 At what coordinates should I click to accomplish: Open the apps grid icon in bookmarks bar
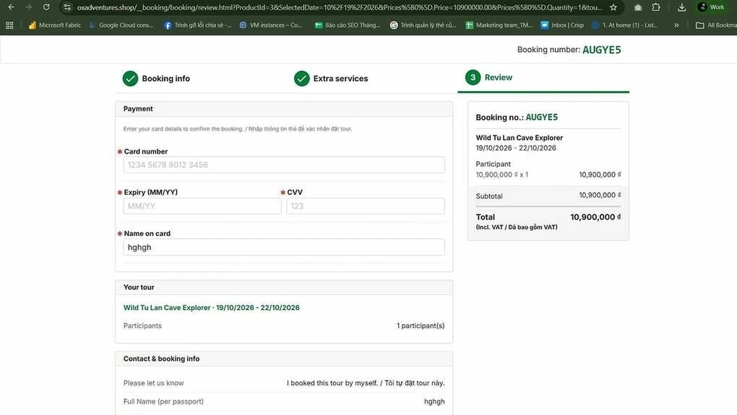[9, 25]
